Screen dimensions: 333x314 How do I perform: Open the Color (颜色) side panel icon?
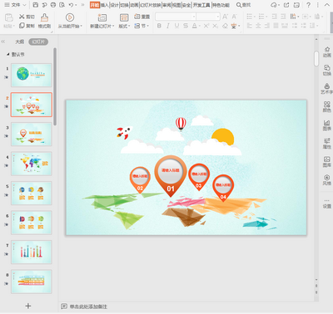point(327,106)
